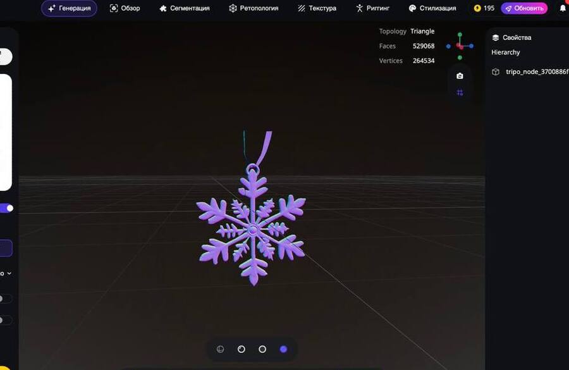The height and width of the screenshot is (370, 569).
Task: Click the red center axis gizmo dot
Action: pos(460,46)
